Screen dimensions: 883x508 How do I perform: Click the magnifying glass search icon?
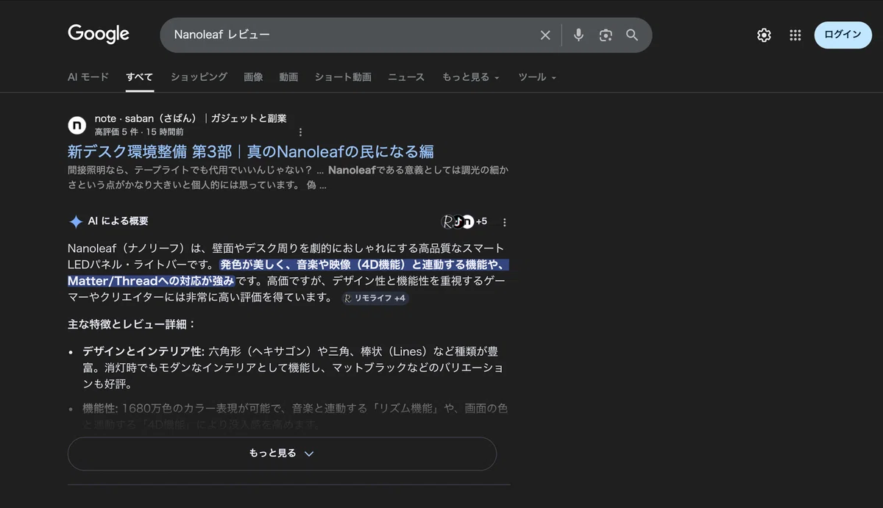[632, 35]
